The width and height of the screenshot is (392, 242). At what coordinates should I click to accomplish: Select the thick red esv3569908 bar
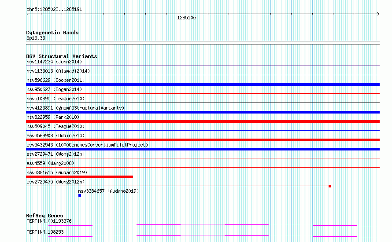(x=203, y=140)
